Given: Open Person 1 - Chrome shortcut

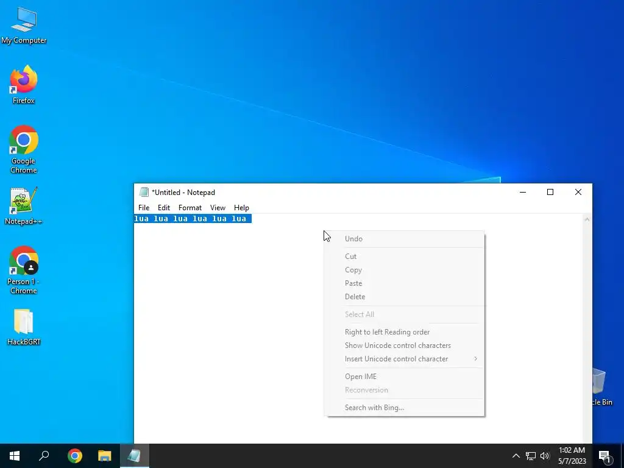Looking at the screenshot, I should tap(24, 270).
